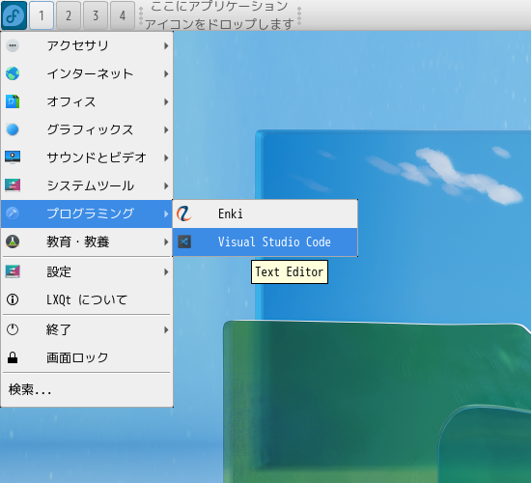Expand the オフィス submenu arrow

[x=166, y=101]
